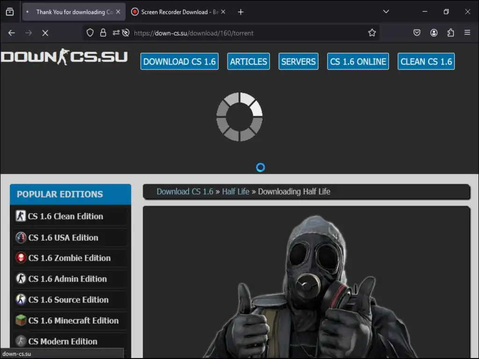
Task: Open CS 1.6 Clean Edition link
Action: [65, 216]
